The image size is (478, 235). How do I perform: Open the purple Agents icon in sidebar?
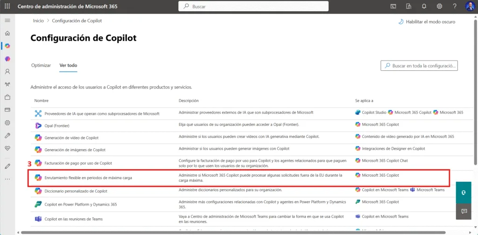(7, 59)
